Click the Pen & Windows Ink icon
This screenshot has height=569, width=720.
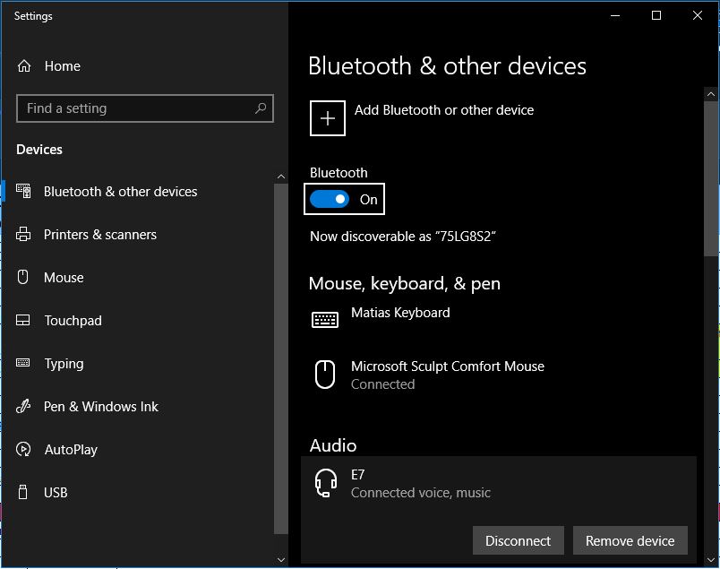click(x=25, y=406)
